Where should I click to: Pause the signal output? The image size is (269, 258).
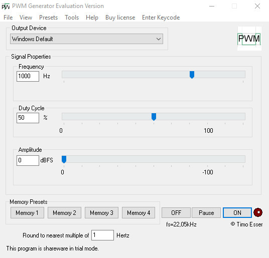pos(206,212)
